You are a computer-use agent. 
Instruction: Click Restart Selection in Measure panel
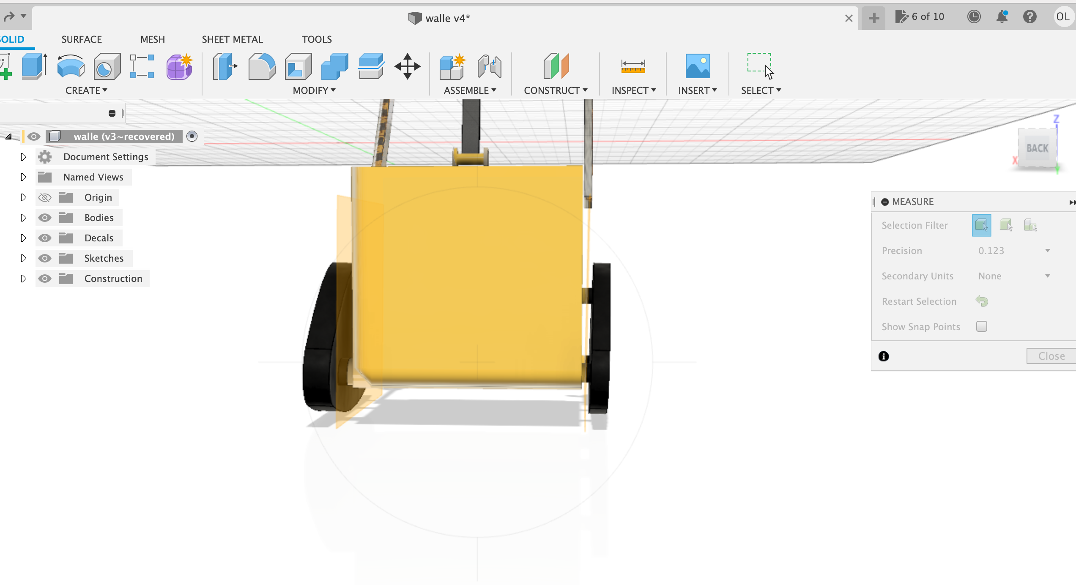(x=982, y=301)
